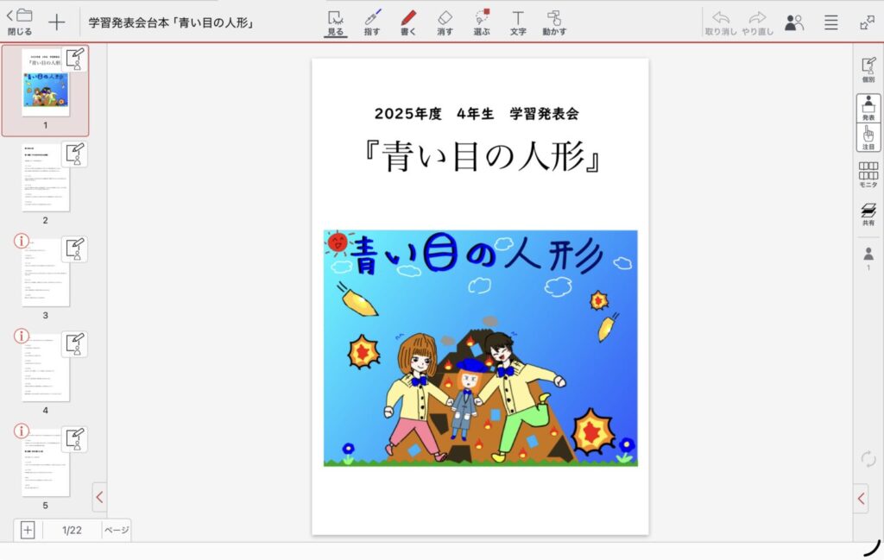Enter fullscreen with the expand arrows icon

[x=867, y=22]
